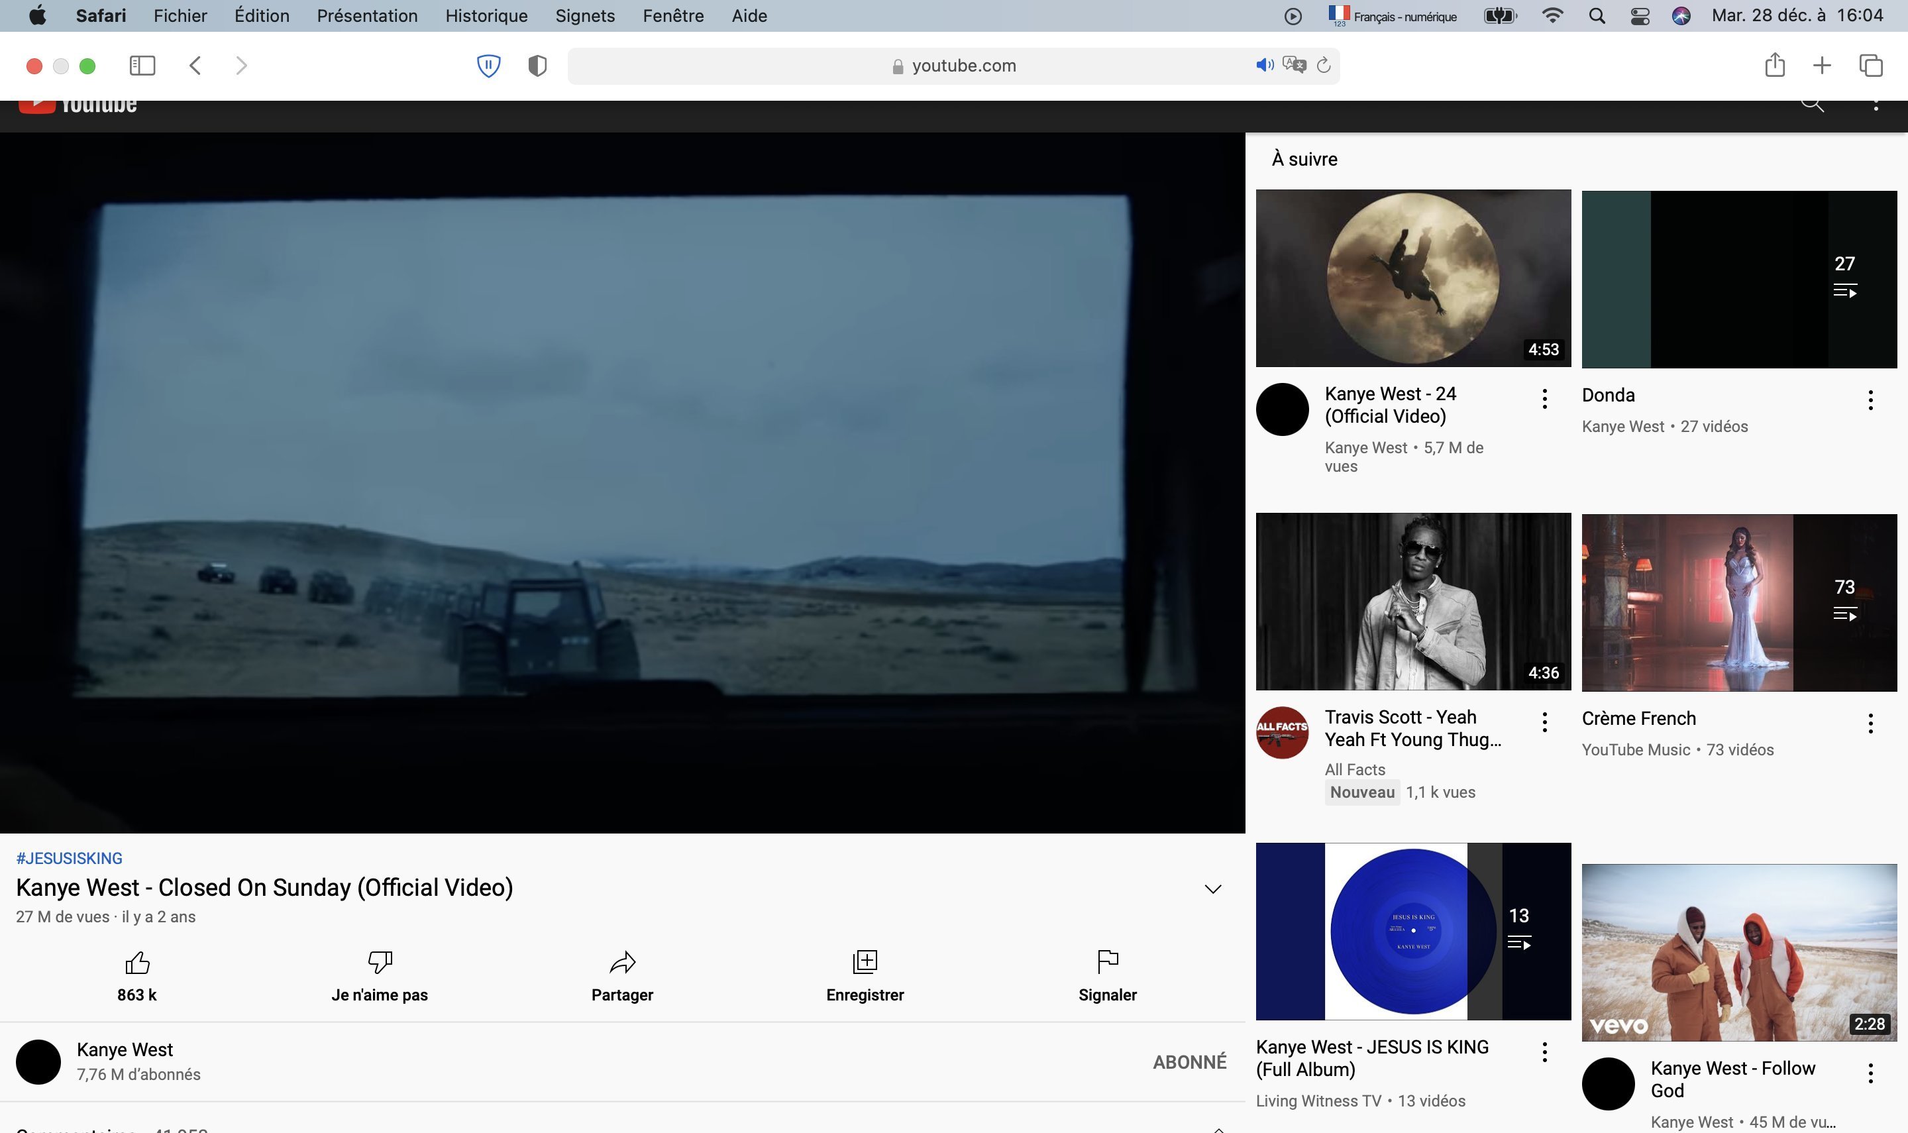Reload the YouTube page
The width and height of the screenshot is (1908, 1133).
(x=1324, y=65)
